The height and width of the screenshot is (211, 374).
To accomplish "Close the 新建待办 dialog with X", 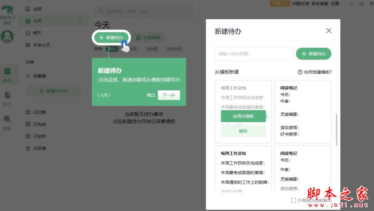I will click(x=329, y=31).
